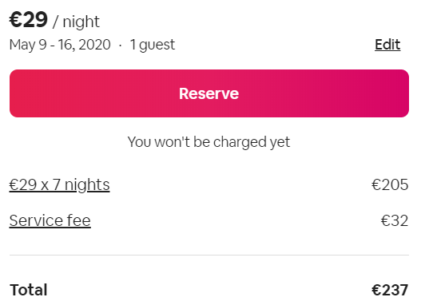Click the bold €29 nightly price

tap(29, 20)
